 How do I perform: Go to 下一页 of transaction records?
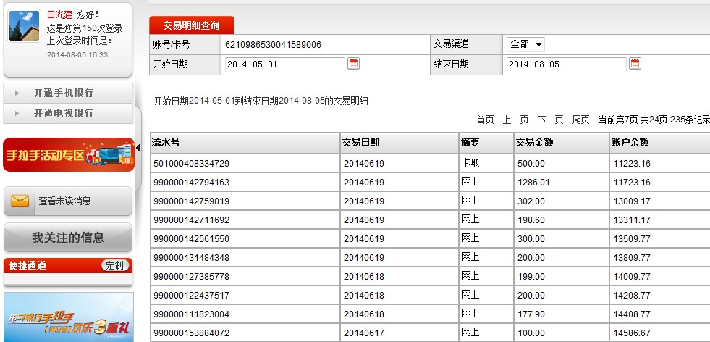click(x=550, y=120)
